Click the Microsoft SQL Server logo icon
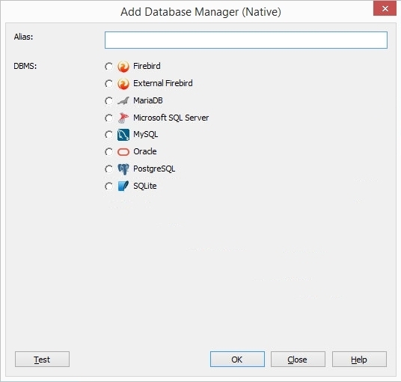This screenshot has width=401, height=382. click(123, 118)
